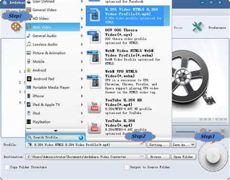This screenshot has height=180, width=230.
Task: Click the profile icon in Profile field
Action: [30, 144]
